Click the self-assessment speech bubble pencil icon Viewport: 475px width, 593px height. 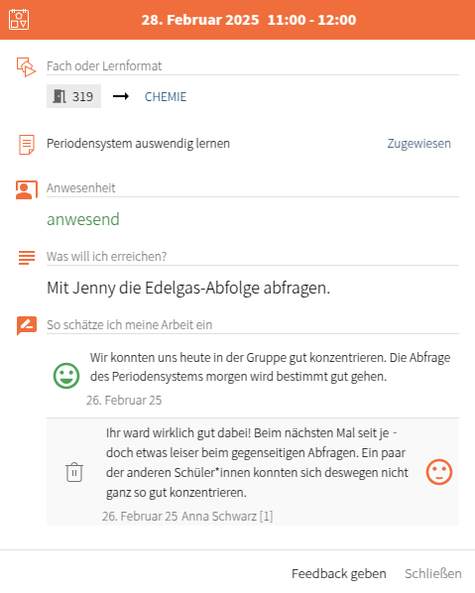tap(27, 325)
